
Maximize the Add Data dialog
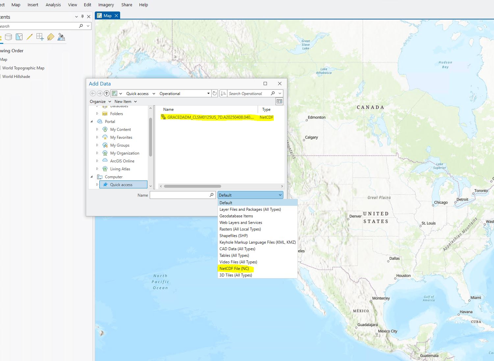point(265,84)
